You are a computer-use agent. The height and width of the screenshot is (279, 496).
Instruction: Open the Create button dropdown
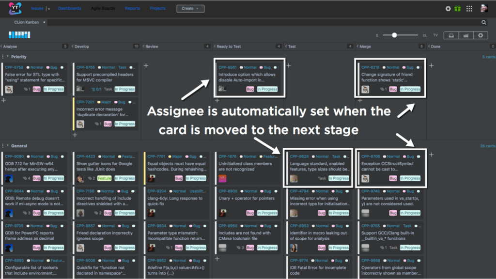[190, 9]
